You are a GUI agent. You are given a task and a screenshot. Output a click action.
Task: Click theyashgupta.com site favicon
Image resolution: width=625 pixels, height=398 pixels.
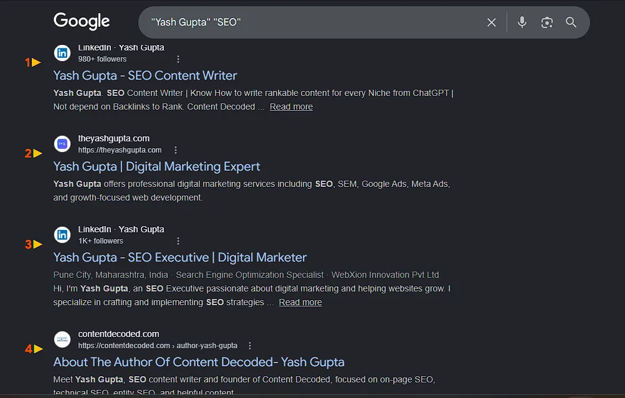62,144
